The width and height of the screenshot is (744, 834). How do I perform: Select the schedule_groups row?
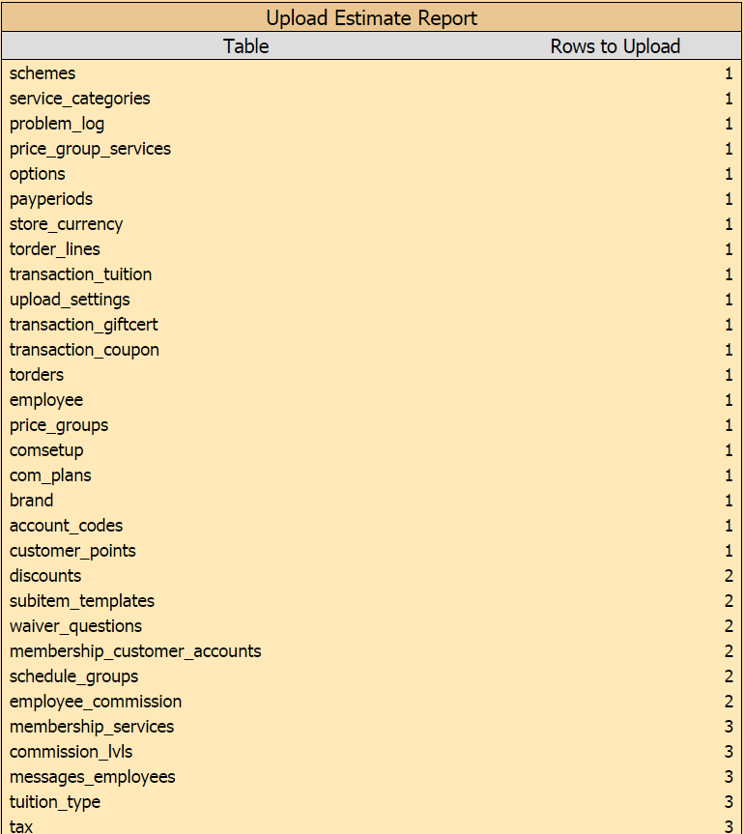tap(372, 676)
